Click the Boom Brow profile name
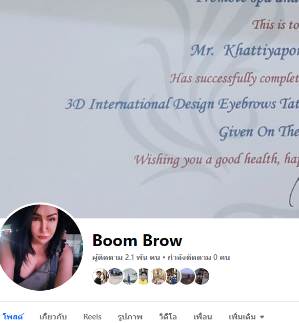 pyautogui.click(x=137, y=240)
